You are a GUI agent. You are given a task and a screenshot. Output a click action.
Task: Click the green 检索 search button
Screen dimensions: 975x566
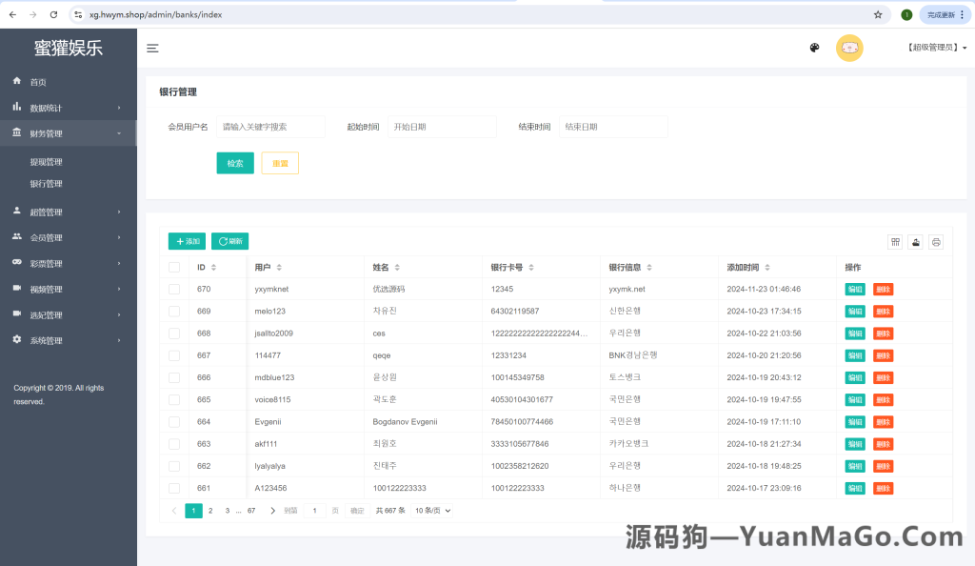point(234,163)
